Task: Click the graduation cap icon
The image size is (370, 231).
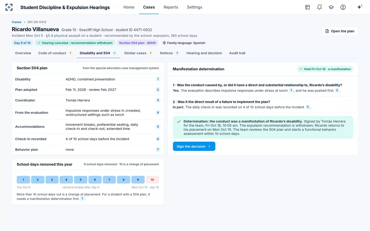Action: (331, 7)
